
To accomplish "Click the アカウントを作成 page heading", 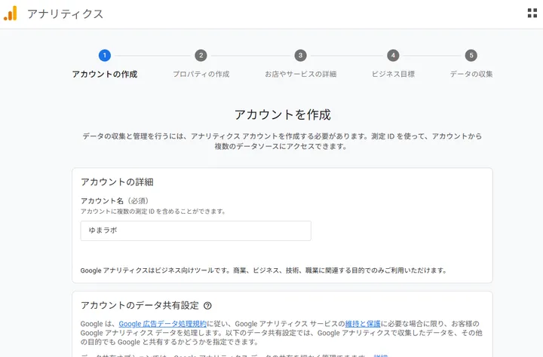I will pyautogui.click(x=283, y=114).
